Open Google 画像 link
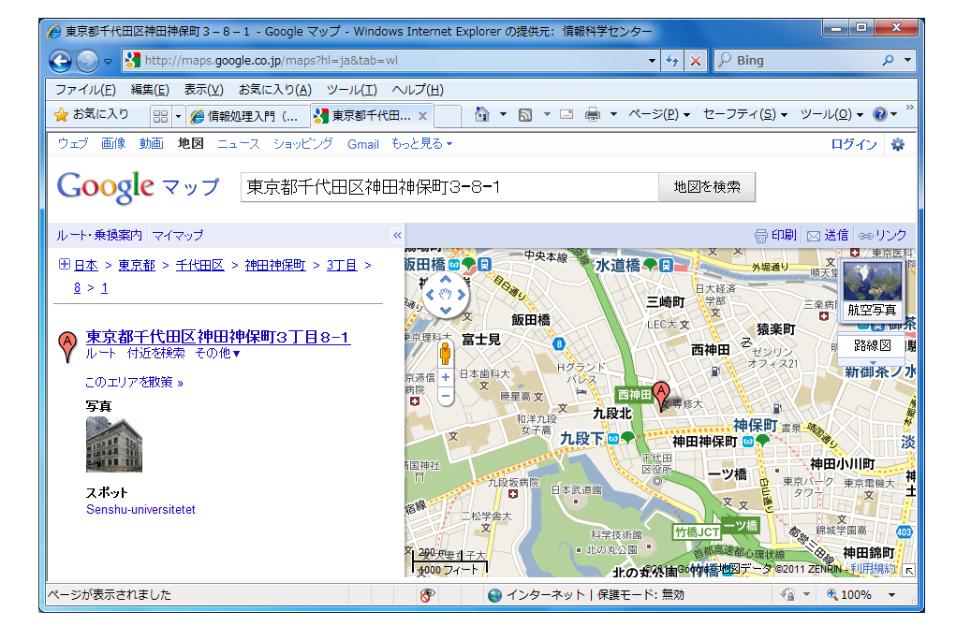The height and width of the screenshot is (626, 971). coord(114,144)
